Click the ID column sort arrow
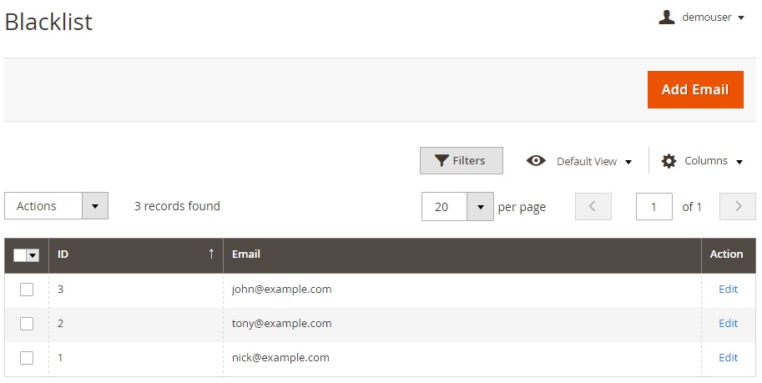The image size is (762, 383). pyautogui.click(x=211, y=254)
